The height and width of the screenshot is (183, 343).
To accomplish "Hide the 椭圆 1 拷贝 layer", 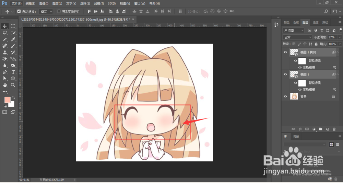I will click(285, 52).
